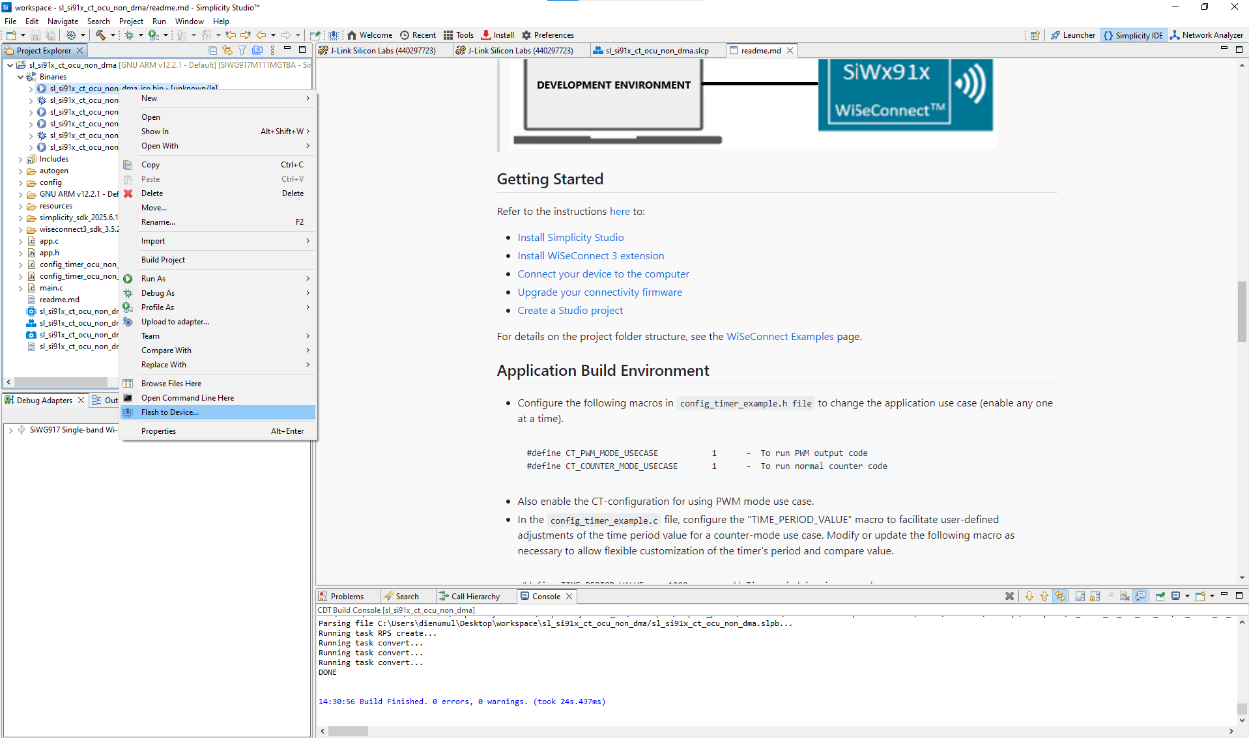Toggle Link with Editor in Project Explorer
Screen dimensions: 1249x738
227,50
